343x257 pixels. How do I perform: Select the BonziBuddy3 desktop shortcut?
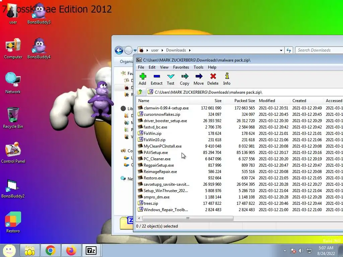[39, 13]
